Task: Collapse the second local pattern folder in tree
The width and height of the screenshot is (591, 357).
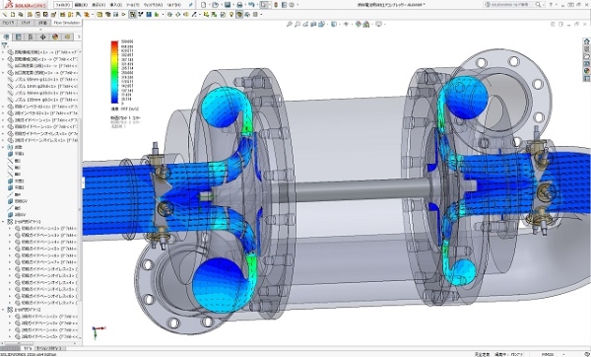Action: coord(3,310)
